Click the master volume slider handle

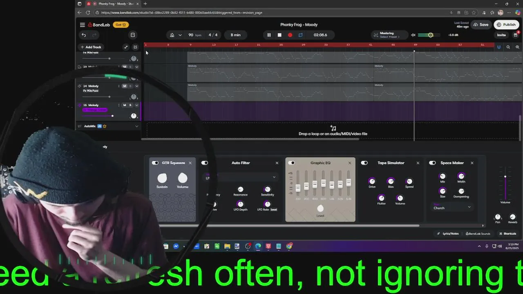[x=430, y=35]
